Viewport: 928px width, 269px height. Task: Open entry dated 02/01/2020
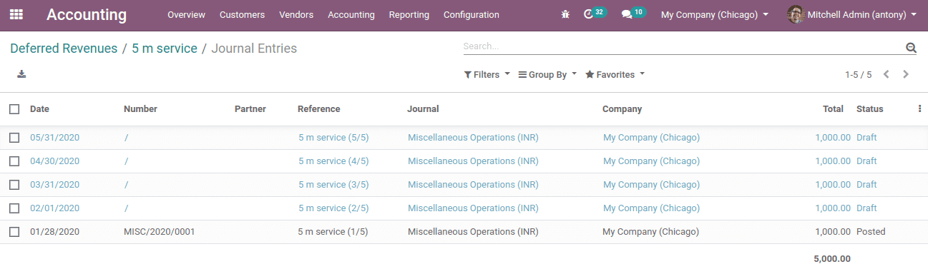tap(55, 208)
